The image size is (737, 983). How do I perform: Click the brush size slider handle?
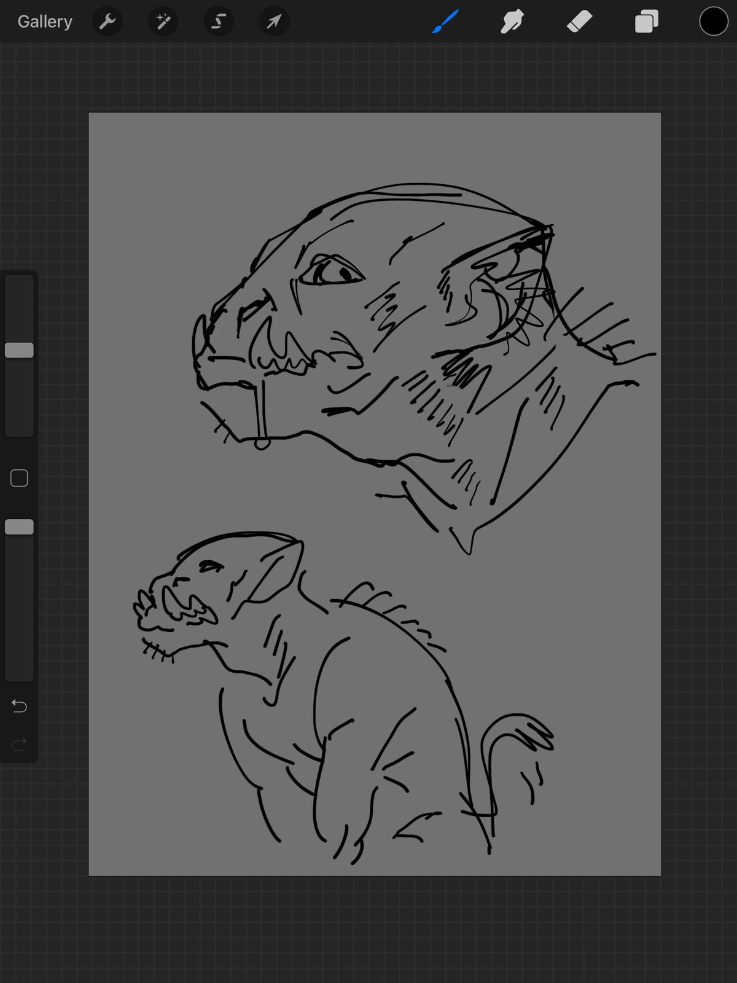point(19,350)
